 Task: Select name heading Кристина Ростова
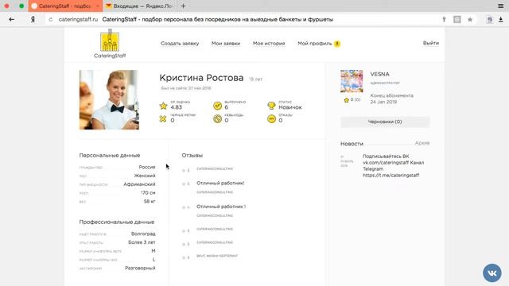[201, 78]
